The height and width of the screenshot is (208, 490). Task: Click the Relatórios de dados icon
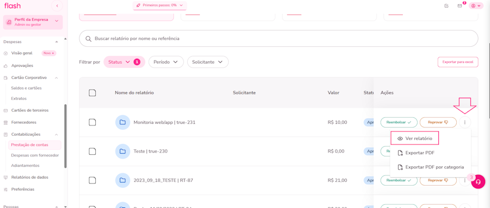5,178
